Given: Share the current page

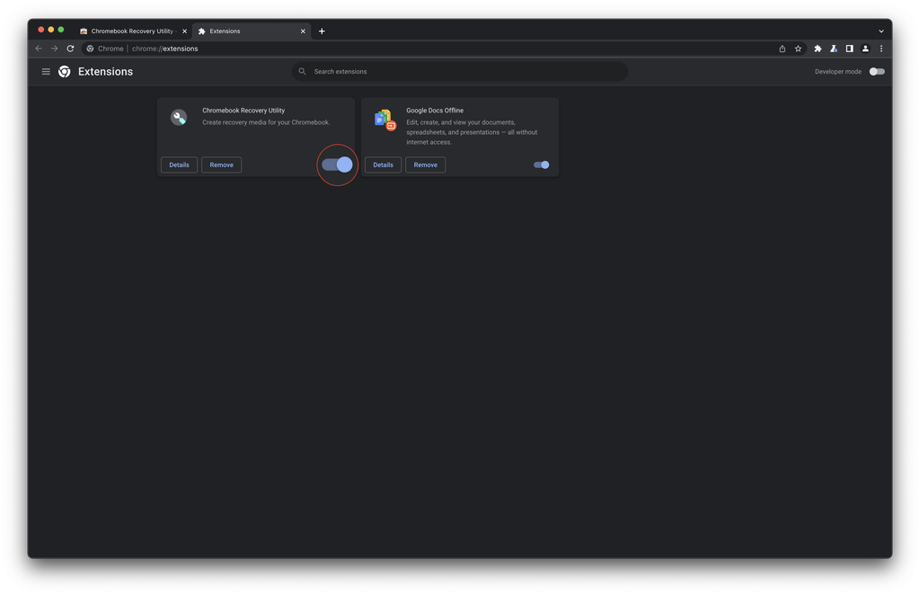Looking at the screenshot, I should click(782, 49).
